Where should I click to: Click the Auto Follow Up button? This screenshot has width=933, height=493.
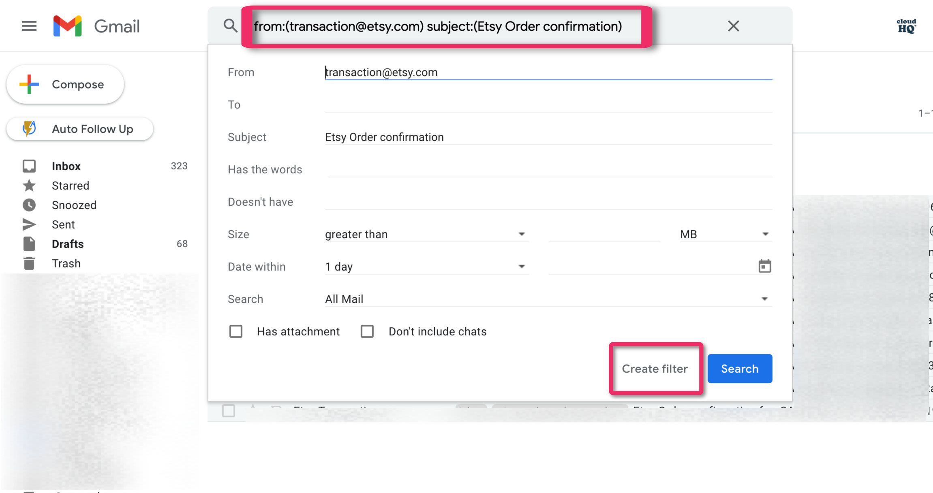[x=80, y=129]
